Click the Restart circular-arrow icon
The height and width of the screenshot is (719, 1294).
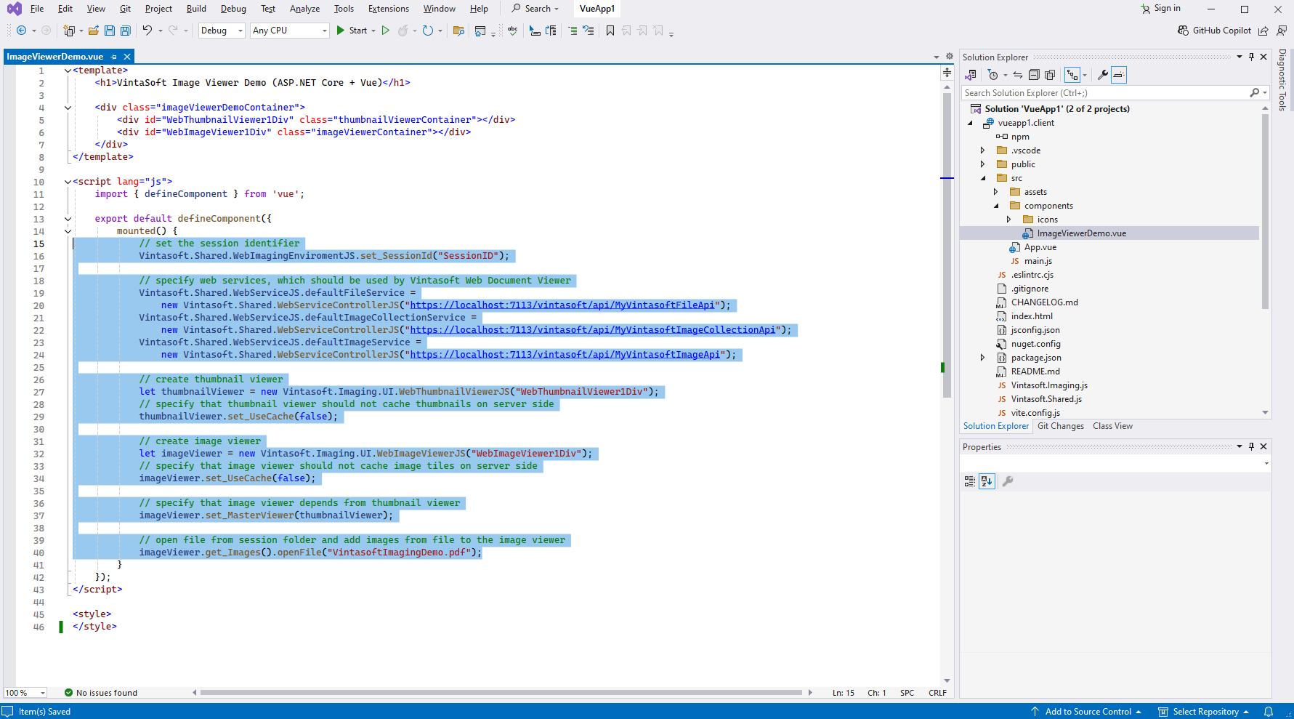pos(428,31)
